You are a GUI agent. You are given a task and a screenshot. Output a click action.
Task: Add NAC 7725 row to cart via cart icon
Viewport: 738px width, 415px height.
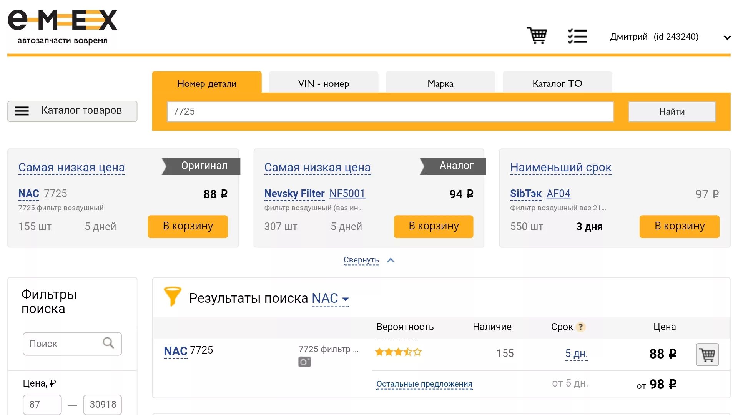click(x=707, y=354)
